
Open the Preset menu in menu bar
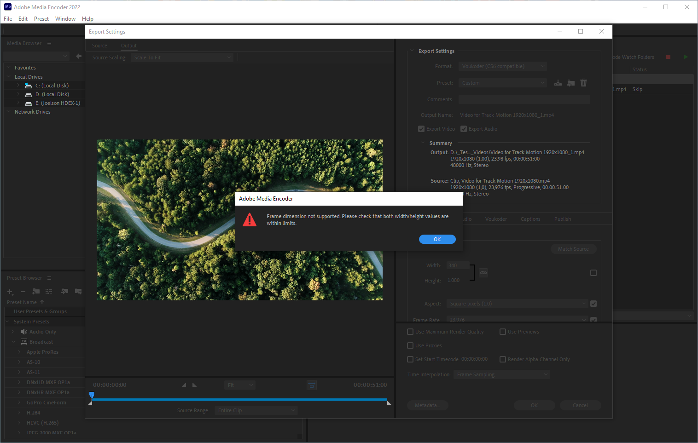tap(41, 19)
